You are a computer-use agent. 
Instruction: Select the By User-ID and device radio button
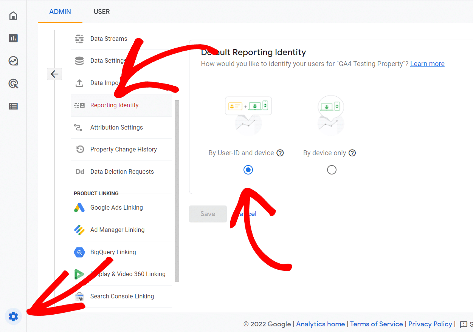[x=248, y=170]
